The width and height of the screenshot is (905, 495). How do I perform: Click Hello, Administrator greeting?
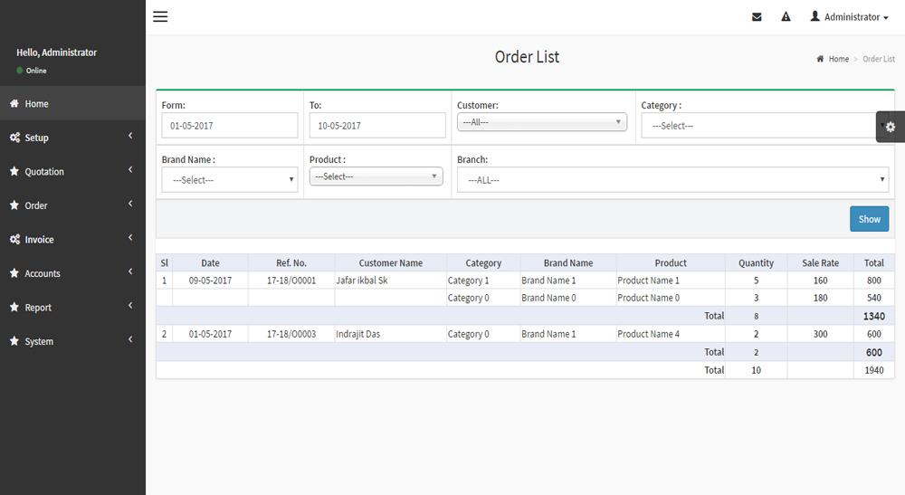click(56, 52)
